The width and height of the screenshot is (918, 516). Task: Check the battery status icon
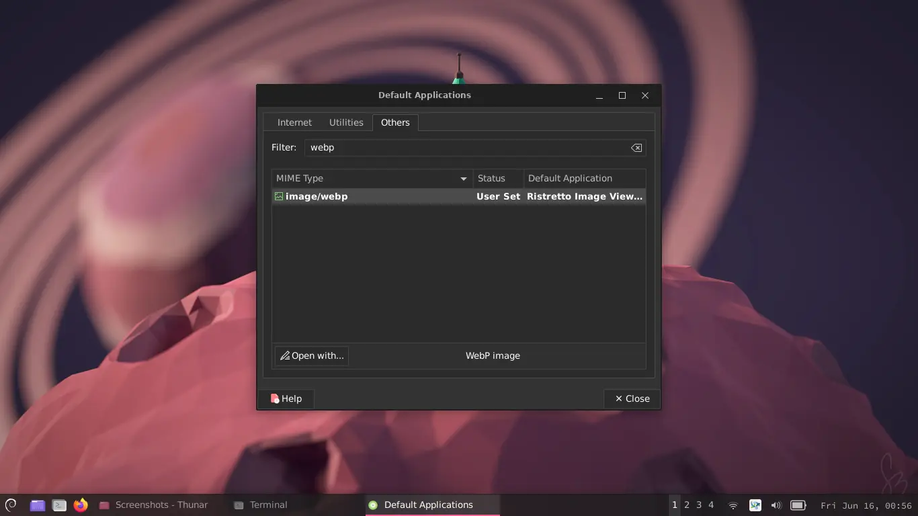[798, 505]
